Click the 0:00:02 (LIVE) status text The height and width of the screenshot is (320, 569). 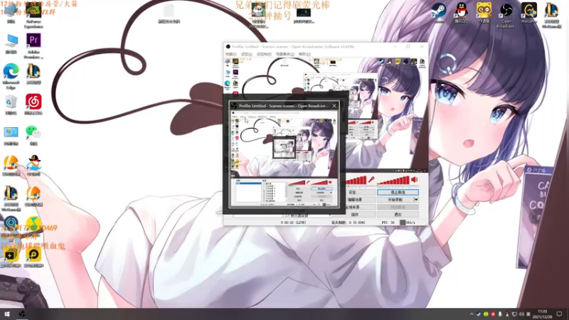pyautogui.click(x=293, y=223)
